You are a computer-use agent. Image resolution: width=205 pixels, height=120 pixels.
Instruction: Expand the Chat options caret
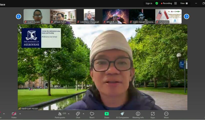click(83, 114)
